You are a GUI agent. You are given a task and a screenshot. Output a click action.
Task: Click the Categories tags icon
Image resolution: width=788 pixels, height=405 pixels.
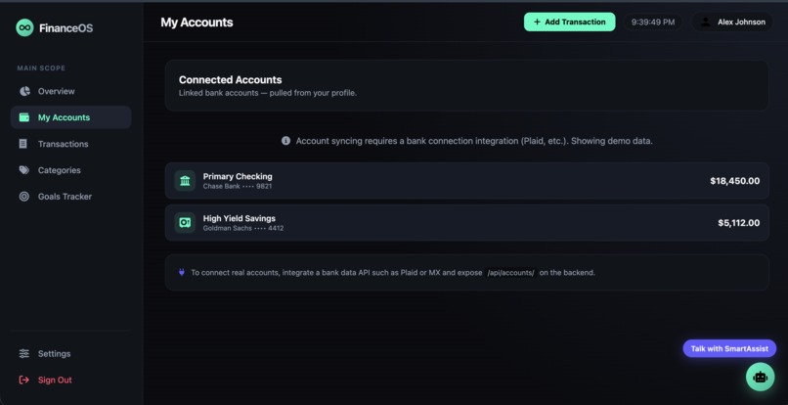24,170
